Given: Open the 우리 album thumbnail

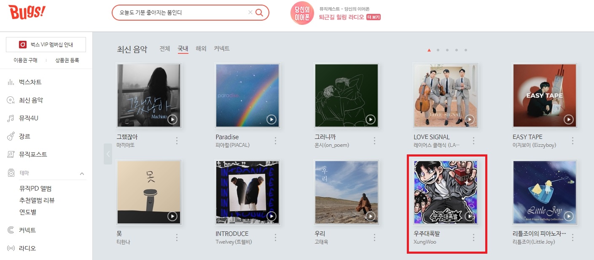Looking at the screenshot, I should coord(347,192).
